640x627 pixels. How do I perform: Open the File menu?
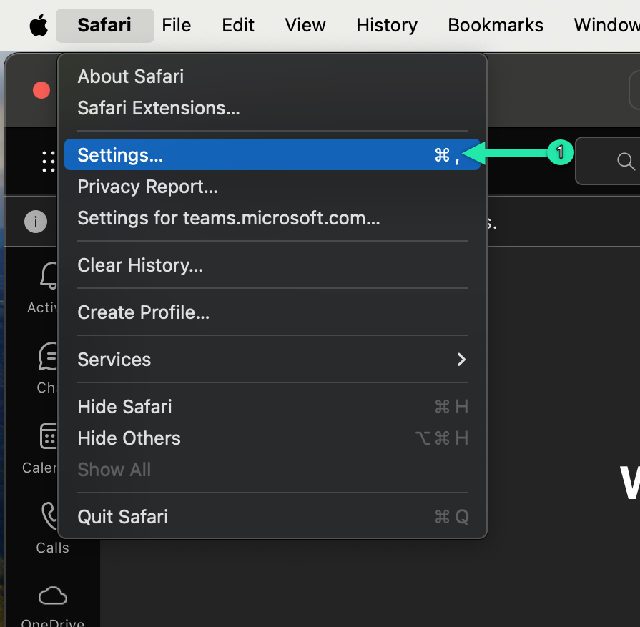coord(177,25)
